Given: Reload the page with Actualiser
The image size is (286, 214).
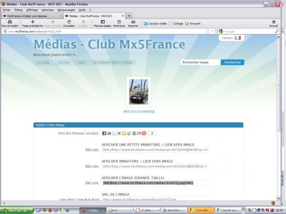Looking at the screenshot, I should point(69,24).
